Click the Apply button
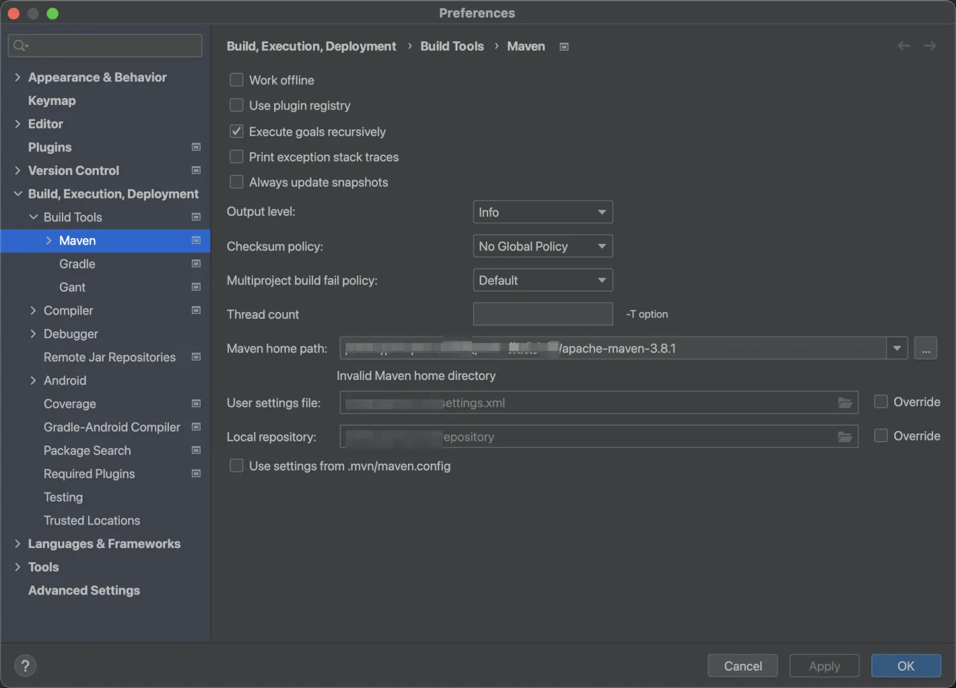Screen dimensions: 956x688 (823, 665)
